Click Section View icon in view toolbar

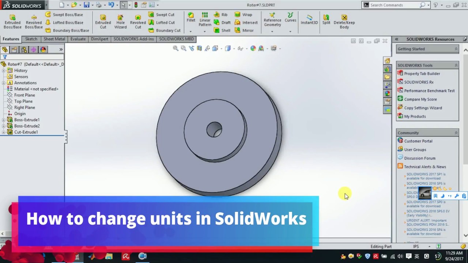[199, 48]
